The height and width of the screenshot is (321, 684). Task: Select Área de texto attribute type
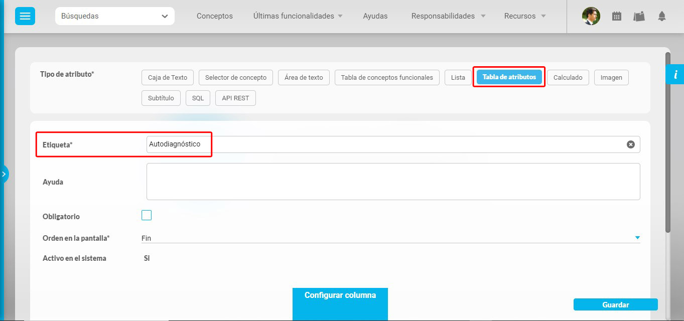pos(304,78)
